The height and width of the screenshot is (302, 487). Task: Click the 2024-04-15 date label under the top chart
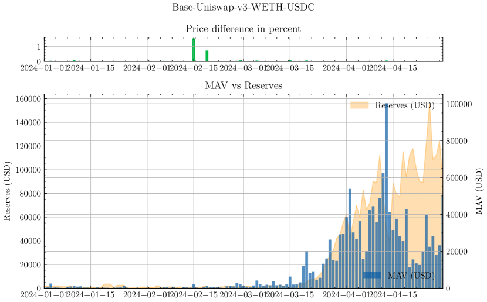(x=393, y=68)
